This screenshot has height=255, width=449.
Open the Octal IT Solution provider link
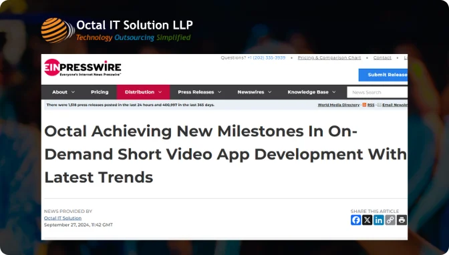pyautogui.click(x=63, y=218)
